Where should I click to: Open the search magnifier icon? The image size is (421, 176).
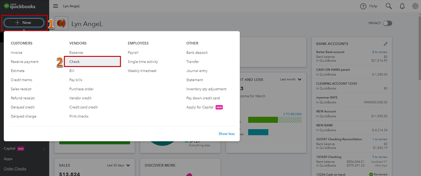pyautogui.click(x=389, y=6)
